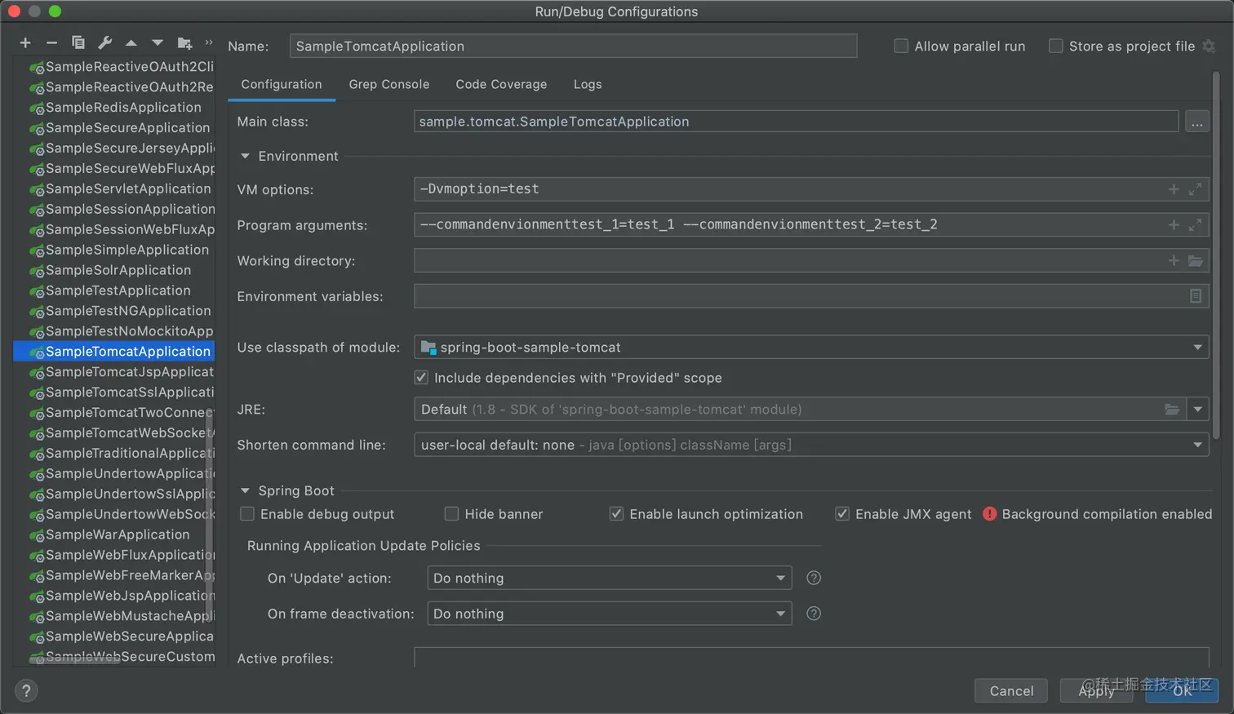Image resolution: width=1234 pixels, height=714 pixels.
Task: Click the Main class input field
Action: (x=796, y=122)
